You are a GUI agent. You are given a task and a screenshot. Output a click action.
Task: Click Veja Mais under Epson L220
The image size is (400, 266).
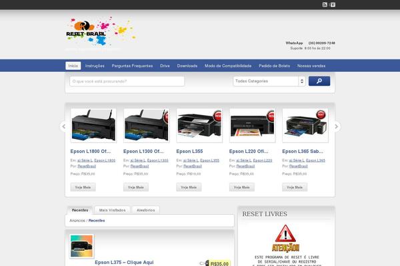242,187
